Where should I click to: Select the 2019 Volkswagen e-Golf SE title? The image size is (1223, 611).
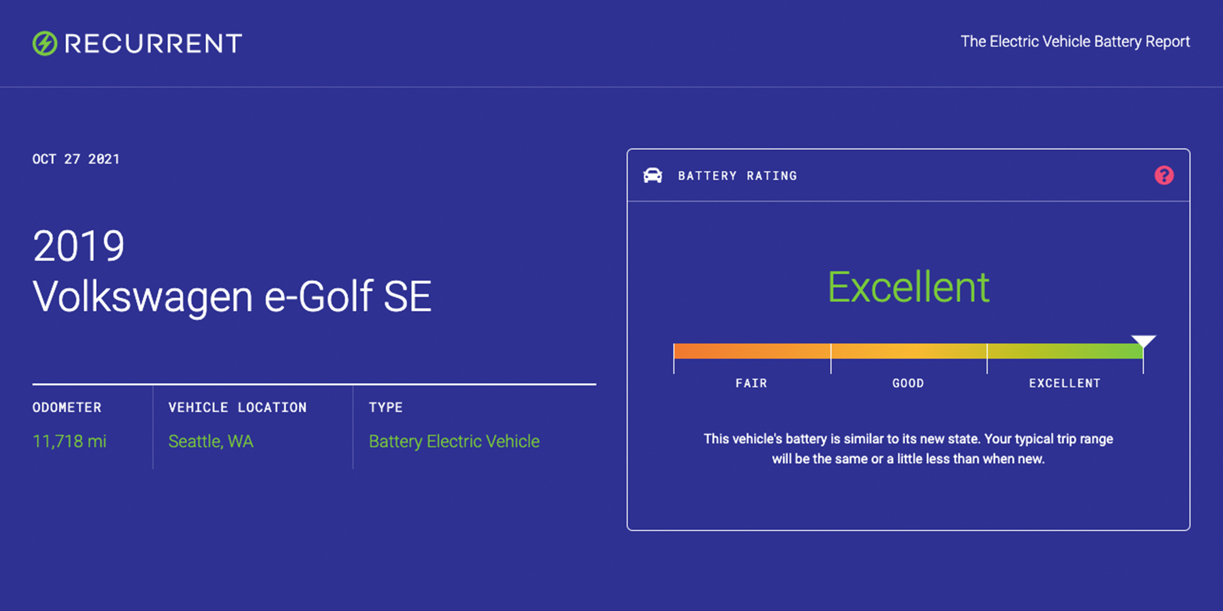pyautogui.click(x=232, y=270)
